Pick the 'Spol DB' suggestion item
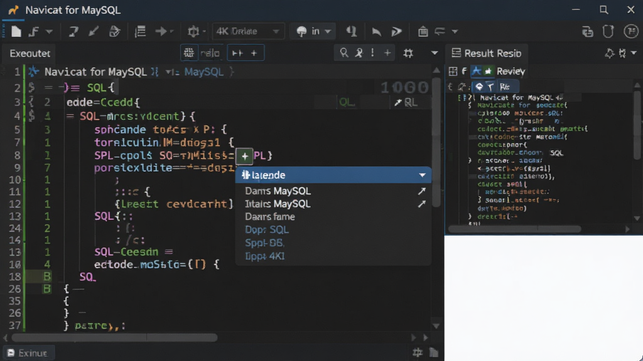Image resolution: width=643 pixels, height=361 pixels. 264,243
